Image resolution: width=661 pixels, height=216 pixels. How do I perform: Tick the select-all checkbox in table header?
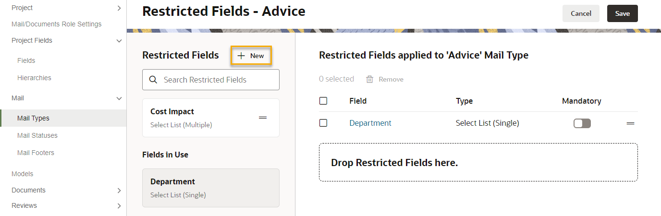point(323,101)
